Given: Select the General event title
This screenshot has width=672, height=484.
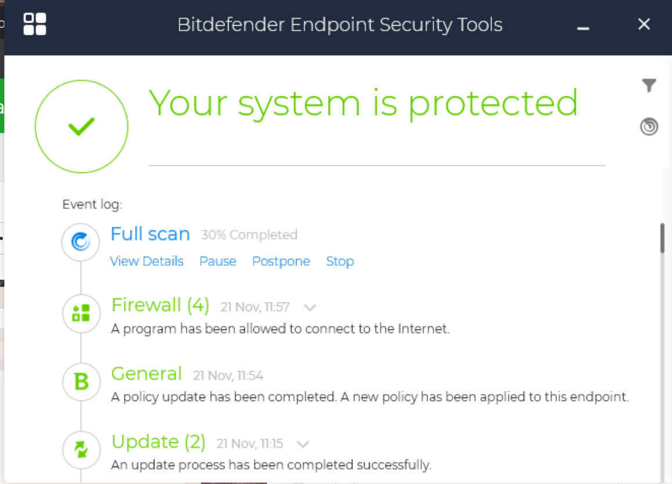Looking at the screenshot, I should pos(146,374).
